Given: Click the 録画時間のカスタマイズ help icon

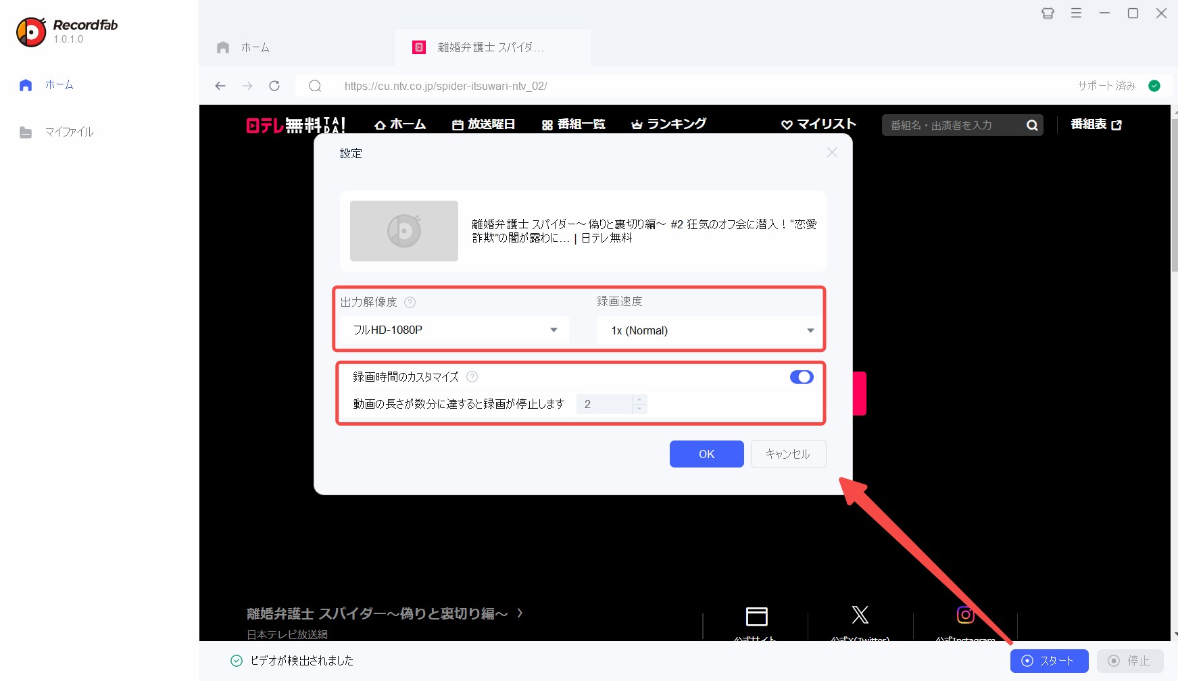Looking at the screenshot, I should coord(472,377).
